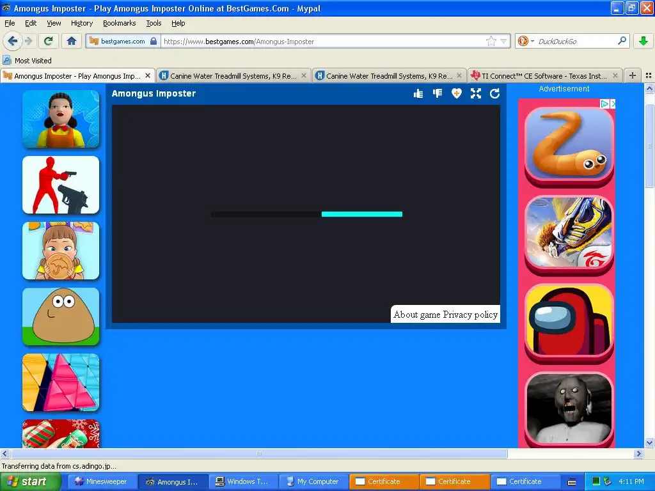The image size is (655, 491).
Task: Click the thumbs down dislike icon
Action: pyautogui.click(x=438, y=93)
